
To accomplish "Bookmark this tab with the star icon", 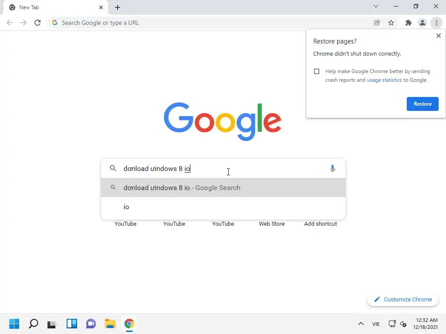I will (391, 23).
